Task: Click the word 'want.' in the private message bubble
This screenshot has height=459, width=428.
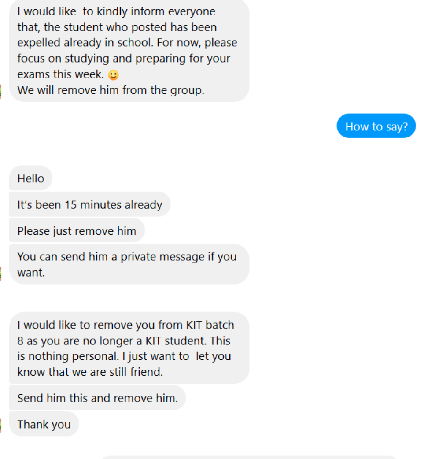Action: pos(31,273)
